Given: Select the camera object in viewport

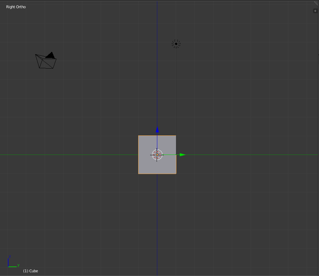Looking at the screenshot, I should click(x=46, y=60).
